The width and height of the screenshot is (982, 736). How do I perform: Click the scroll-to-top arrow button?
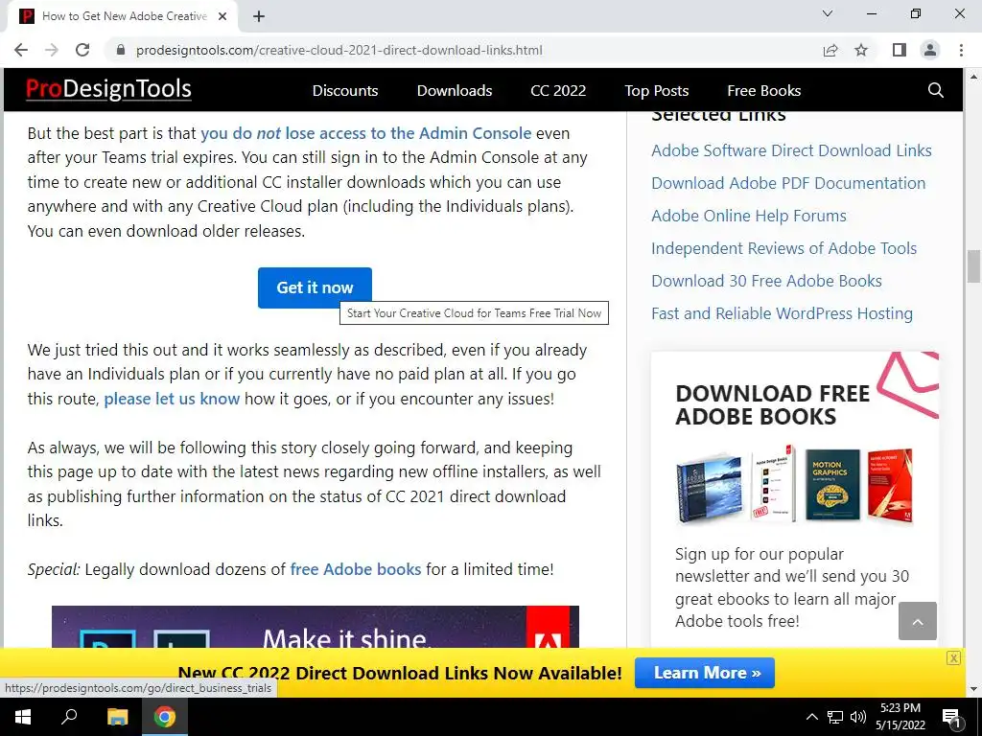click(x=918, y=621)
